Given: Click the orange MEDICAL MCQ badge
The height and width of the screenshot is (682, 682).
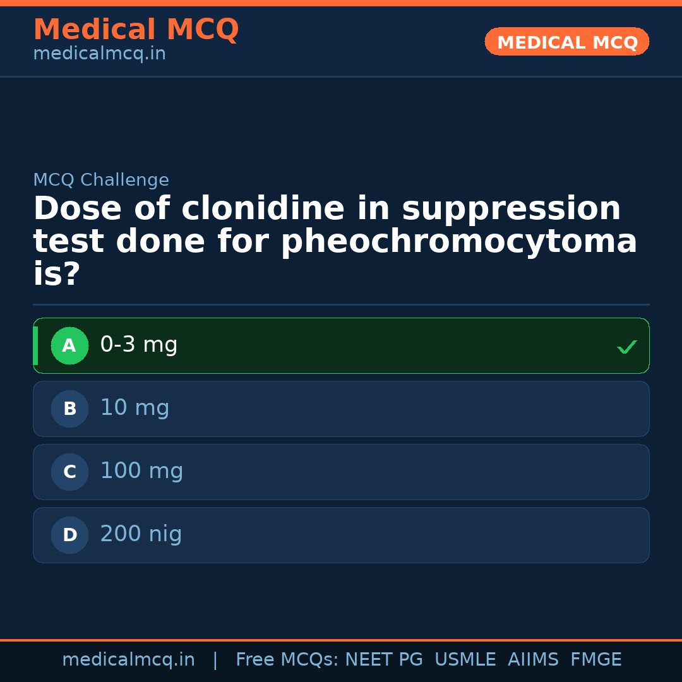Looking at the screenshot, I should click(567, 42).
